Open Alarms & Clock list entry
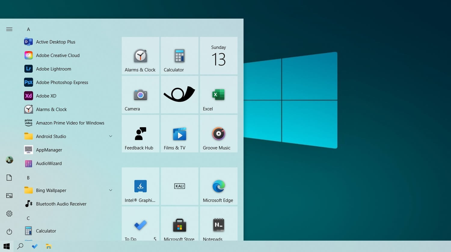Screen dimensions: 451x252 point(69,109)
